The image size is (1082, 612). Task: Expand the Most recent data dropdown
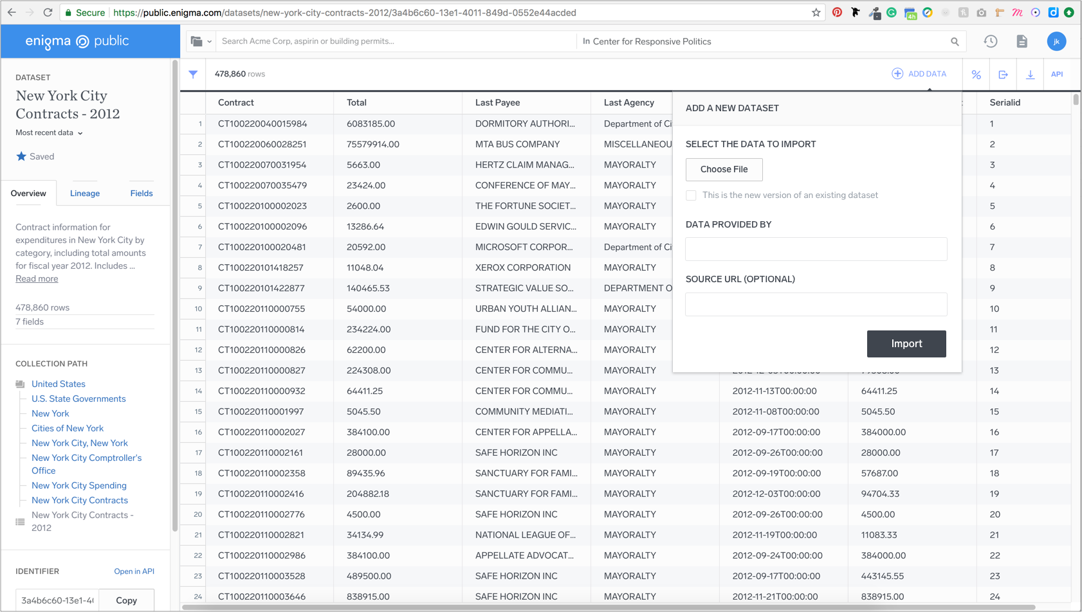click(x=49, y=132)
